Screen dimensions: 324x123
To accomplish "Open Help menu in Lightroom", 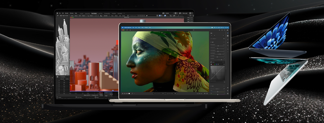I will coord(150,28).
